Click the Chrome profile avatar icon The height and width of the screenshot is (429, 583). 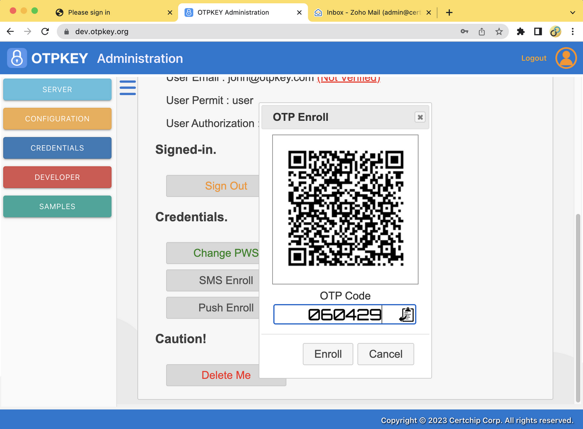(x=555, y=31)
